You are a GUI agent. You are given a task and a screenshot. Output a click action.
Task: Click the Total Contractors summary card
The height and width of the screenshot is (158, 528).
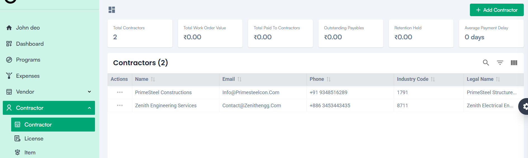(x=140, y=33)
